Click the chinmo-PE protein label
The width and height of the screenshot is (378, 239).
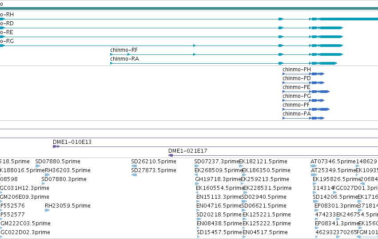click(x=296, y=87)
